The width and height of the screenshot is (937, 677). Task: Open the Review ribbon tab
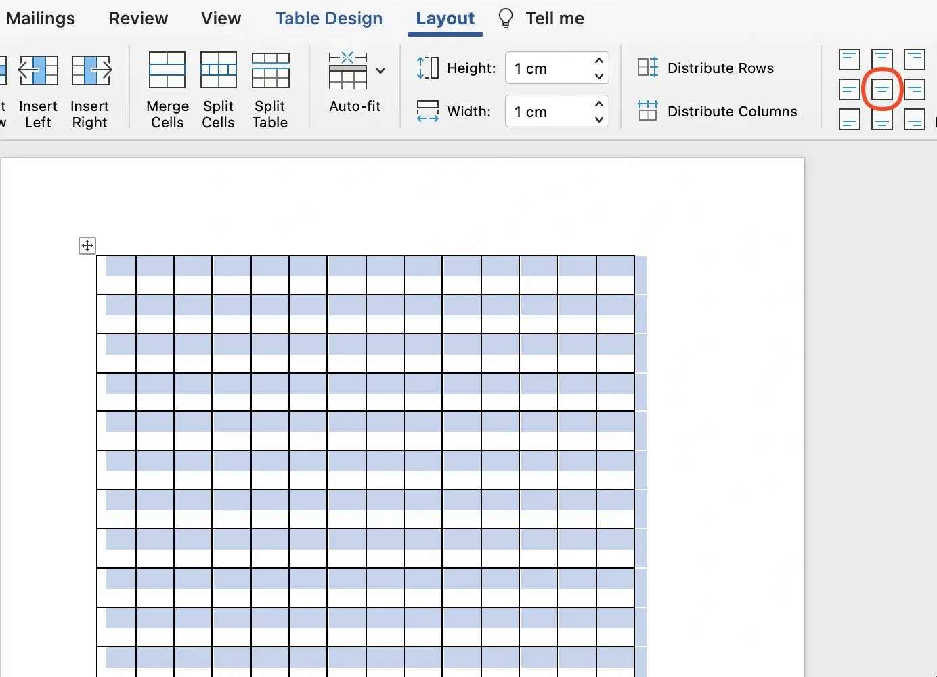[x=138, y=18]
